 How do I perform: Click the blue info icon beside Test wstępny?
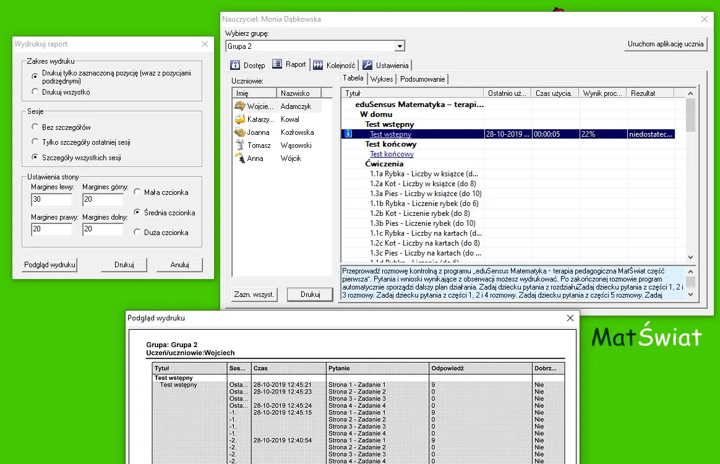[x=348, y=134]
